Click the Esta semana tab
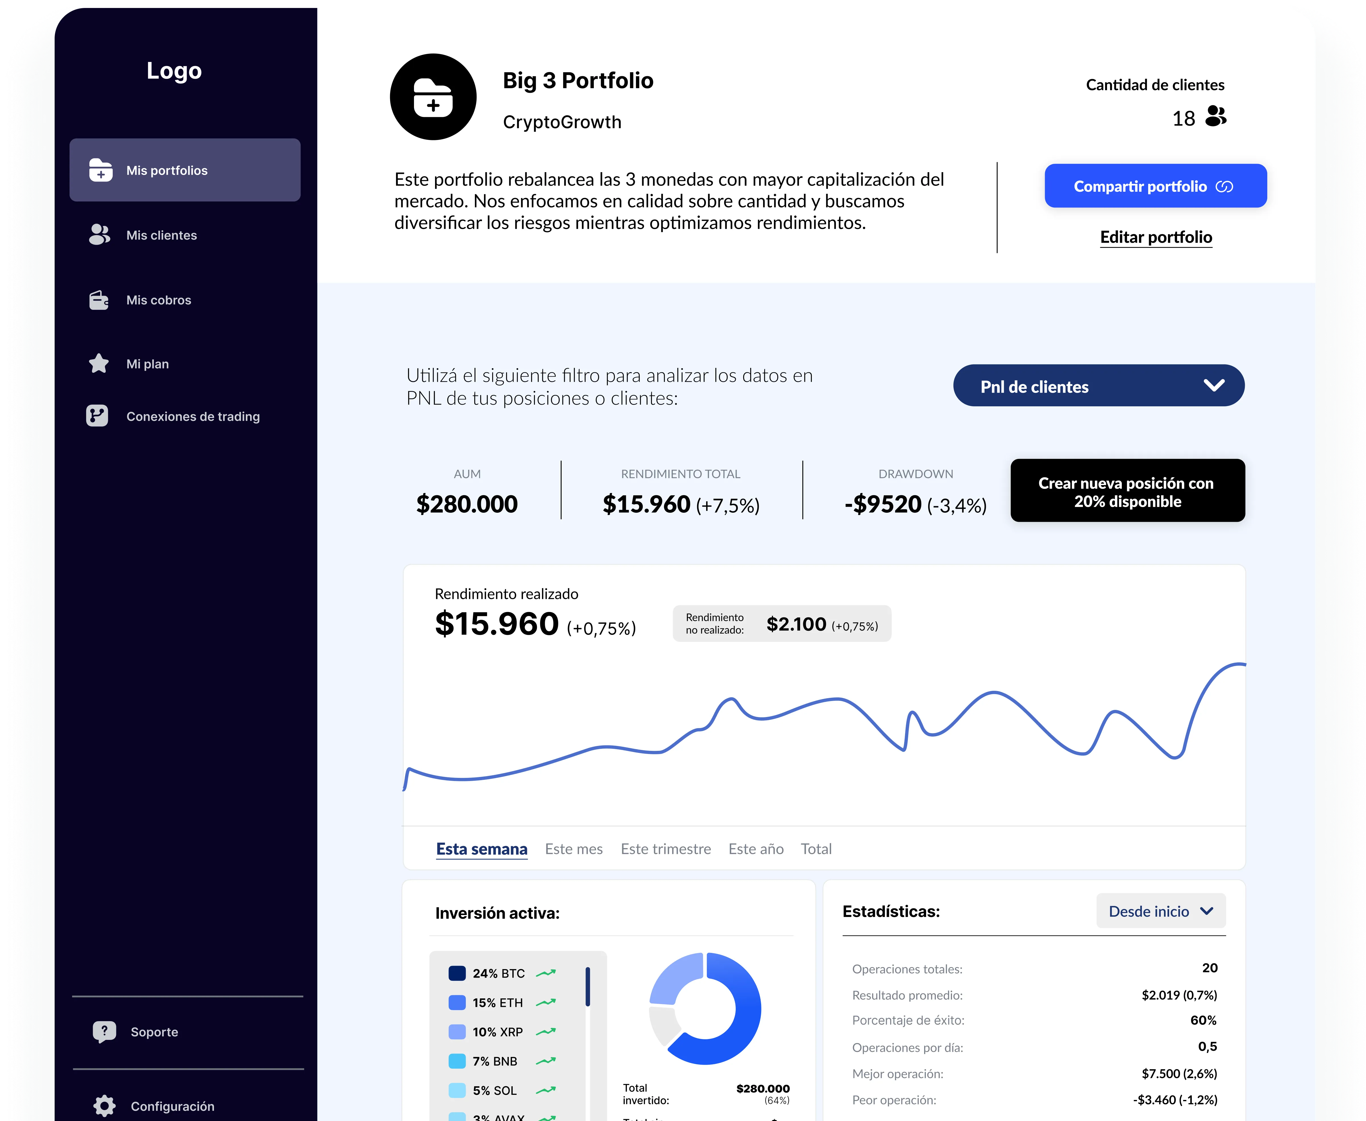1366x1121 pixels. [x=482, y=848]
